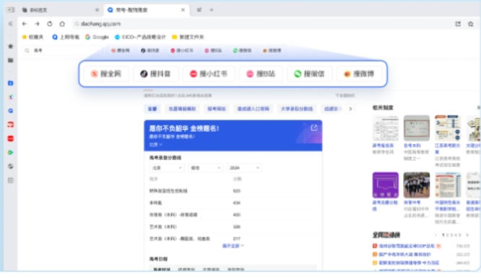Click the browser back arrow

[25, 24]
